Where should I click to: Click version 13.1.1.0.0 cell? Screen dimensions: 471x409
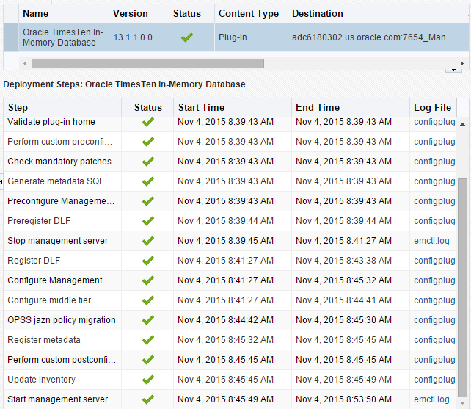pyautogui.click(x=133, y=37)
